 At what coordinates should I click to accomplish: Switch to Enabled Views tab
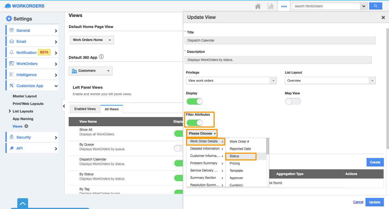85,109
